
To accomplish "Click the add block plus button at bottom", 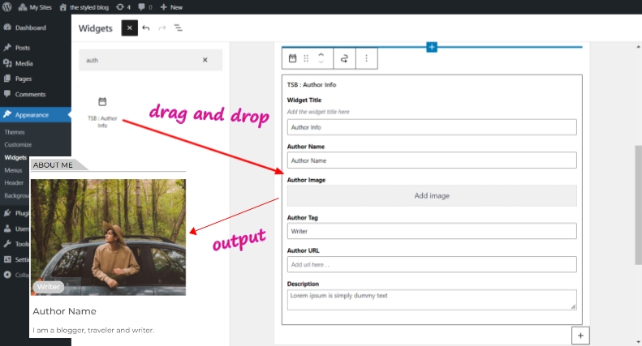I will [581, 335].
